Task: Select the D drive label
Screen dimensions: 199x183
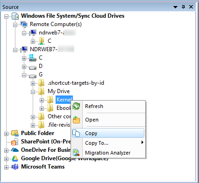Action: 41,66
